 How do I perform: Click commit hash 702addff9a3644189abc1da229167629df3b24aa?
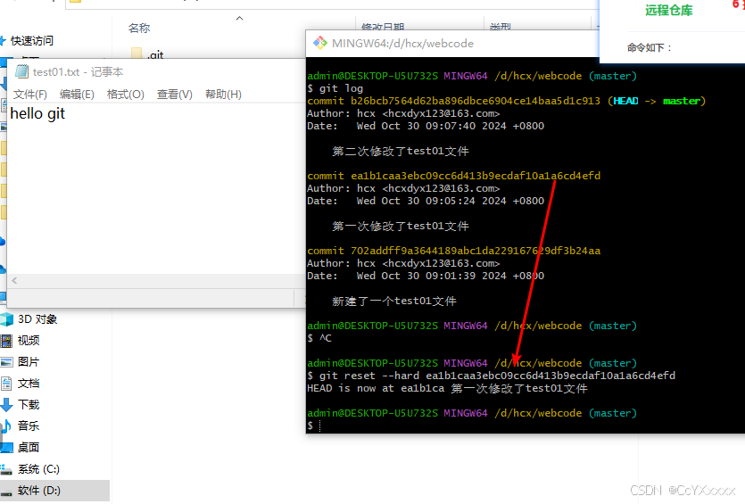point(476,251)
